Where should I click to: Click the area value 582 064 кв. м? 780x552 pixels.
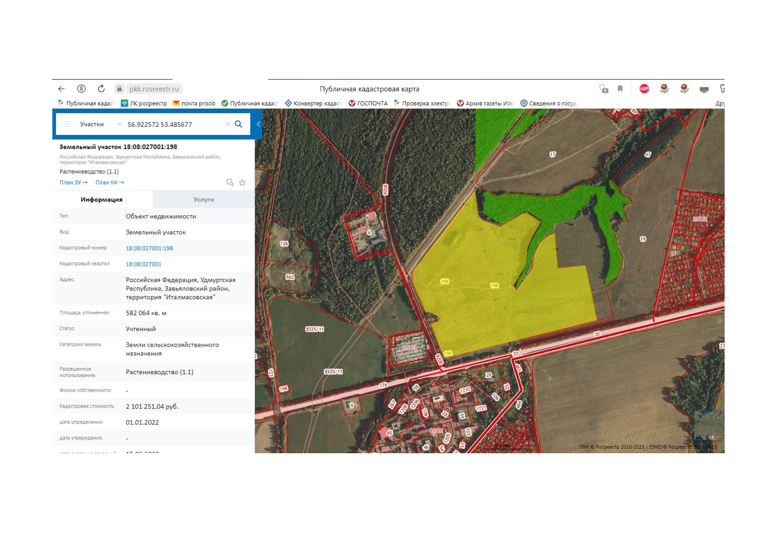146,313
